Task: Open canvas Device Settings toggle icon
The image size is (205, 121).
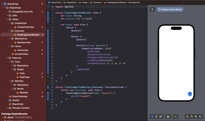Action: coord(168,116)
